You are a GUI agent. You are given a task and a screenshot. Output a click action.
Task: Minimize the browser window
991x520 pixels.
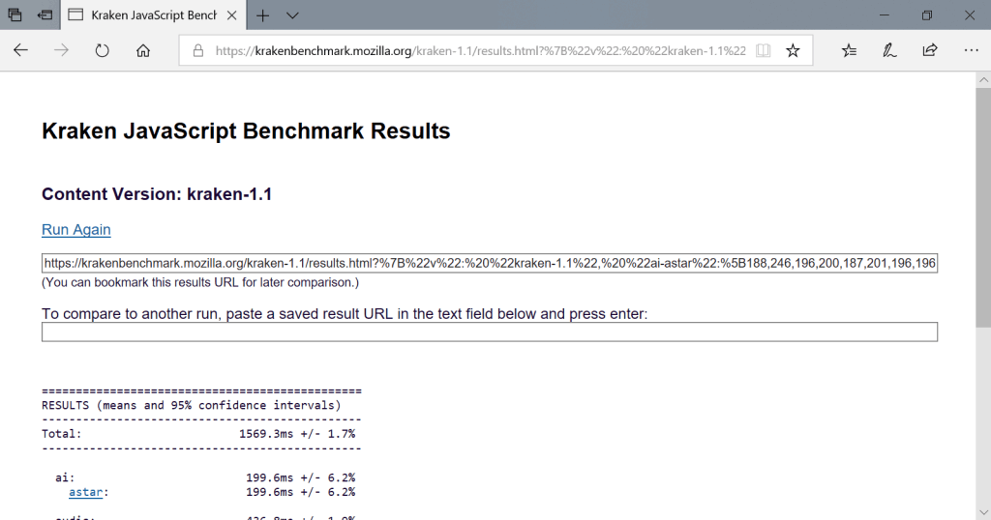tap(885, 15)
